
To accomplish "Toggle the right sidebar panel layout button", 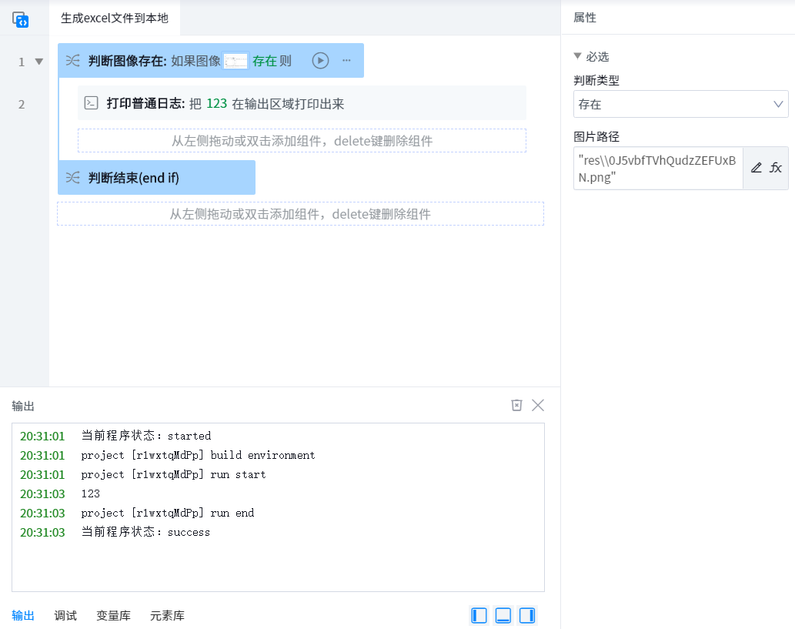I will [527, 615].
